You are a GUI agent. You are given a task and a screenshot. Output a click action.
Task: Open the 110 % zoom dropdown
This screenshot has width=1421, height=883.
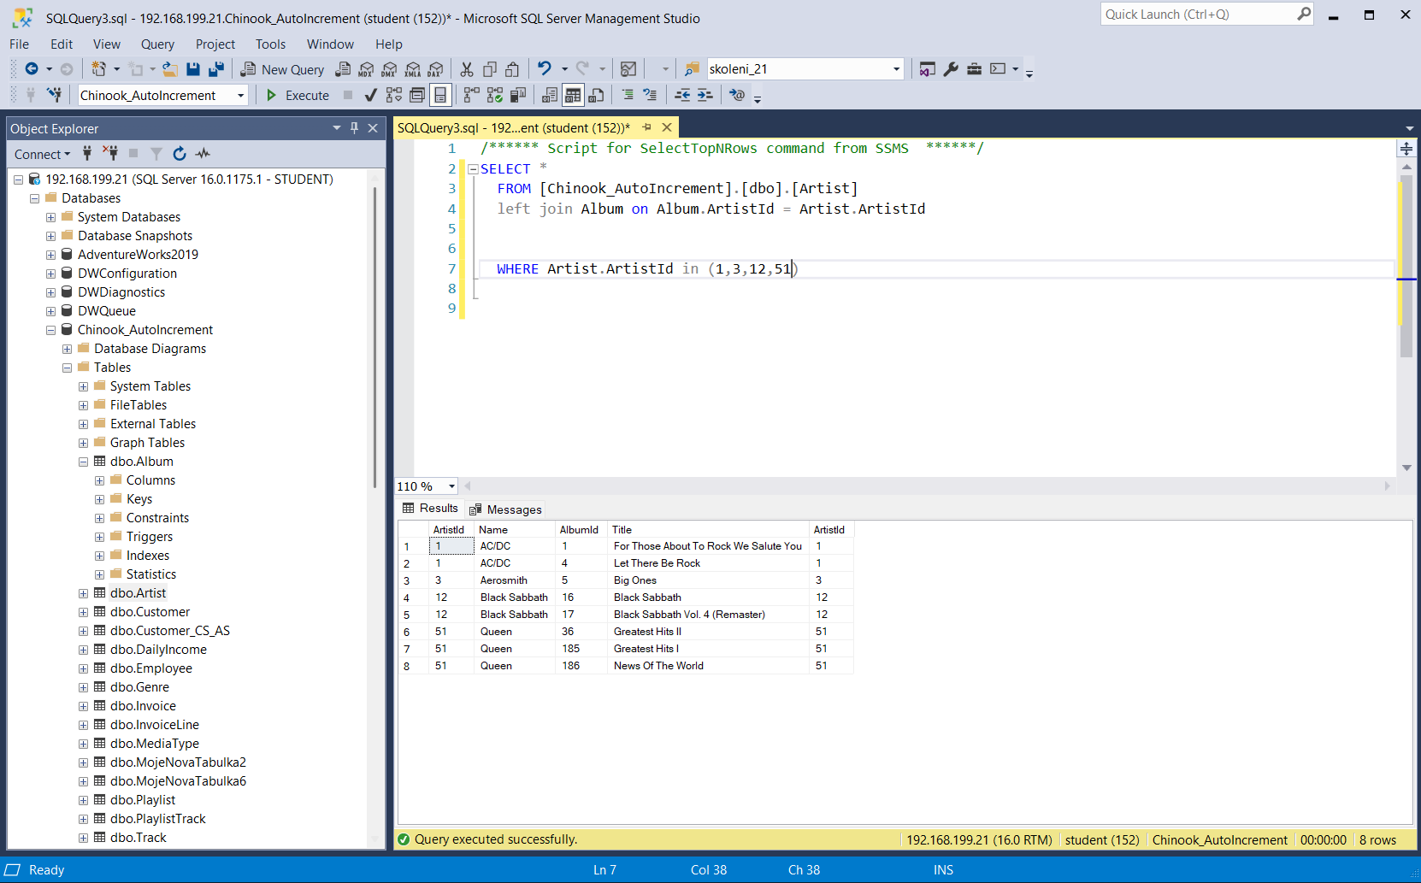pyautogui.click(x=451, y=486)
